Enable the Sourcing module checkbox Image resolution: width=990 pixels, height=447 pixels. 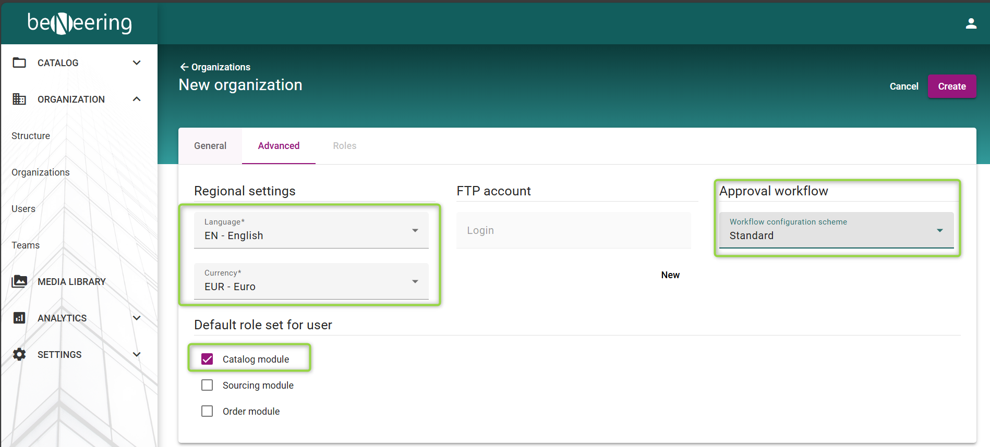tap(207, 385)
